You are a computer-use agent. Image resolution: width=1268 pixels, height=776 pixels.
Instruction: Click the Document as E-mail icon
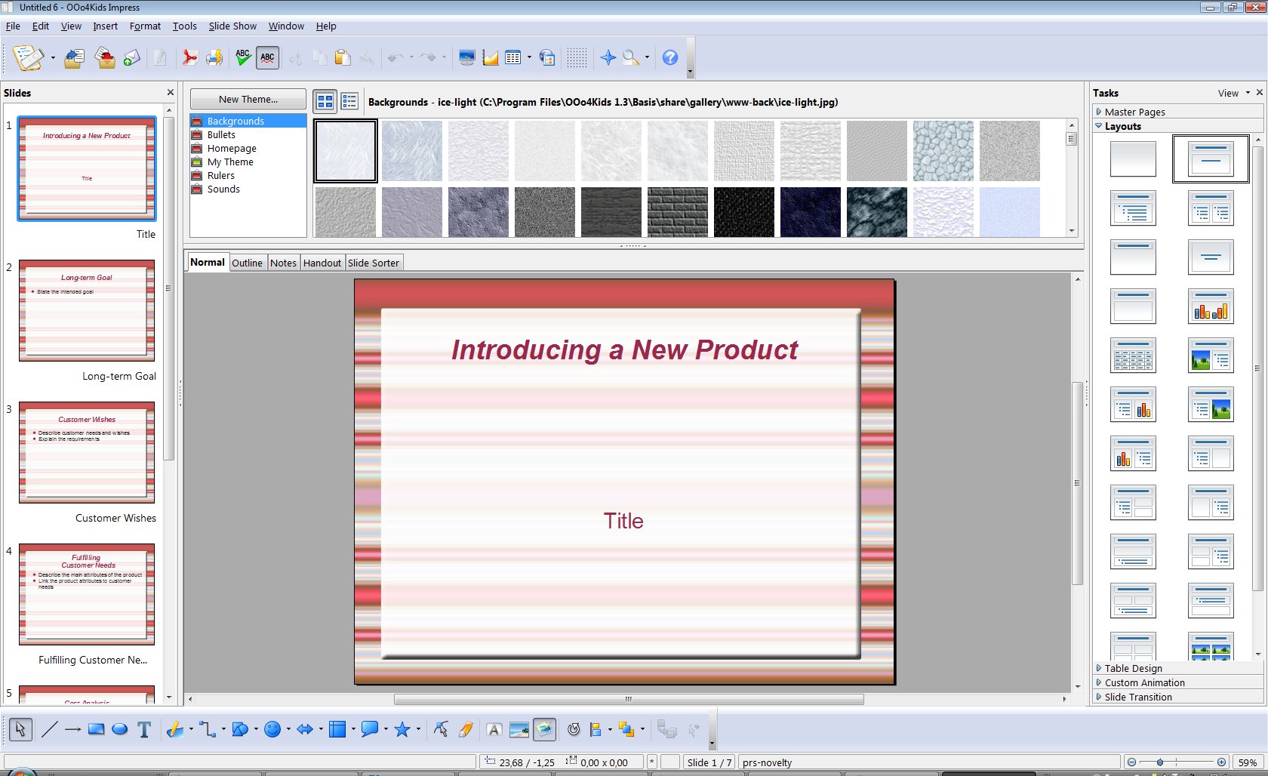coord(132,57)
